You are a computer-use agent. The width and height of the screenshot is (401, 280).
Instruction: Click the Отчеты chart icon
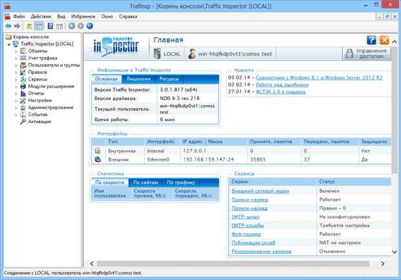pyautogui.click(x=23, y=93)
